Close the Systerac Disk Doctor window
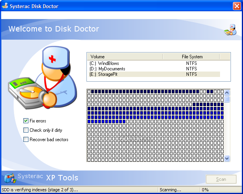 point(237,6)
